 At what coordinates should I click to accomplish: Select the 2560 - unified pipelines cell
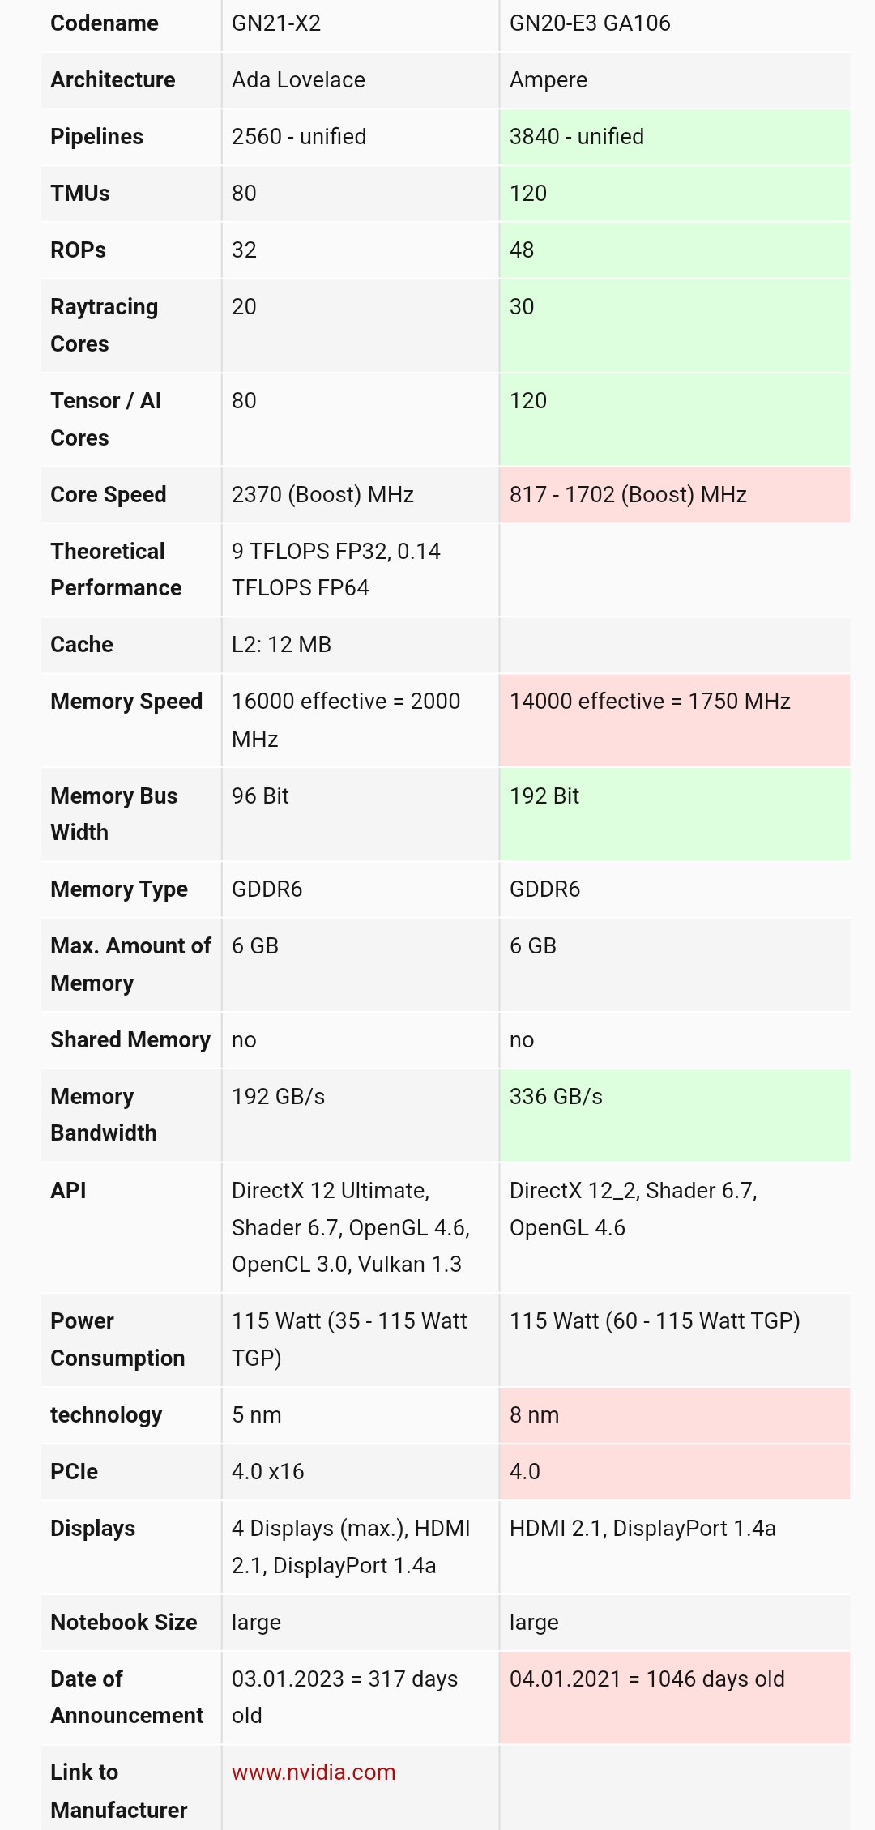(x=299, y=137)
